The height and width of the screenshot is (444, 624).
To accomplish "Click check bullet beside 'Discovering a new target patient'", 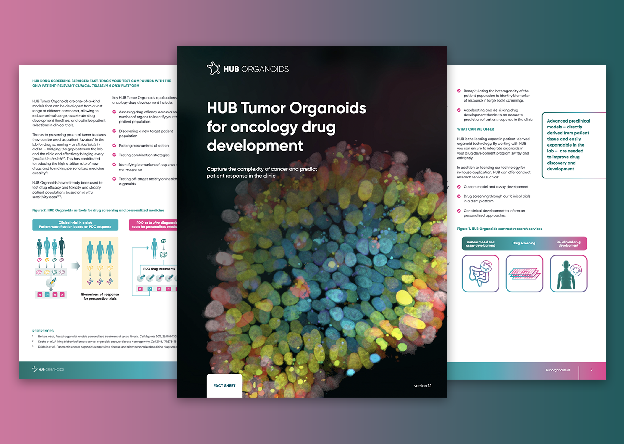I will 114,131.
